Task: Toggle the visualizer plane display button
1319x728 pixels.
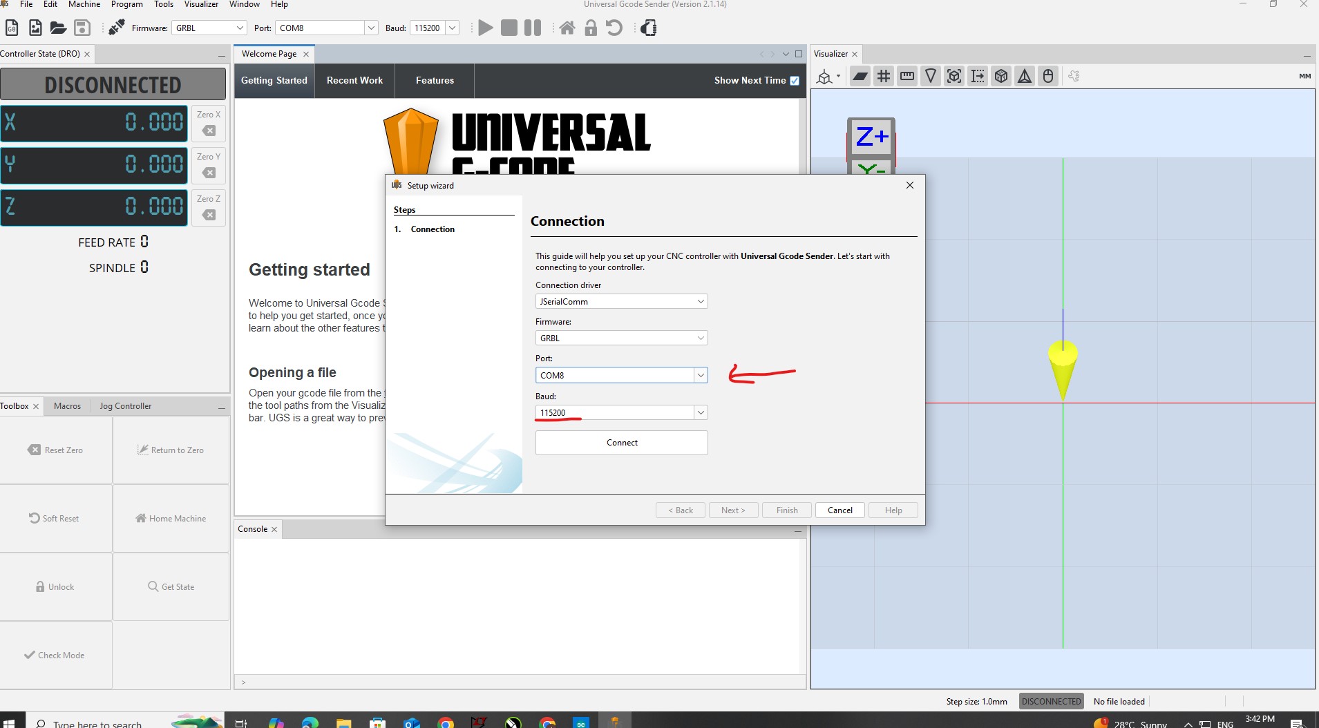Action: [860, 76]
